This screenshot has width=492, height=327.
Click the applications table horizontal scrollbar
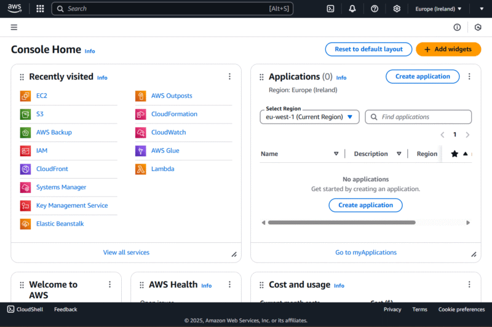[x=341, y=223]
